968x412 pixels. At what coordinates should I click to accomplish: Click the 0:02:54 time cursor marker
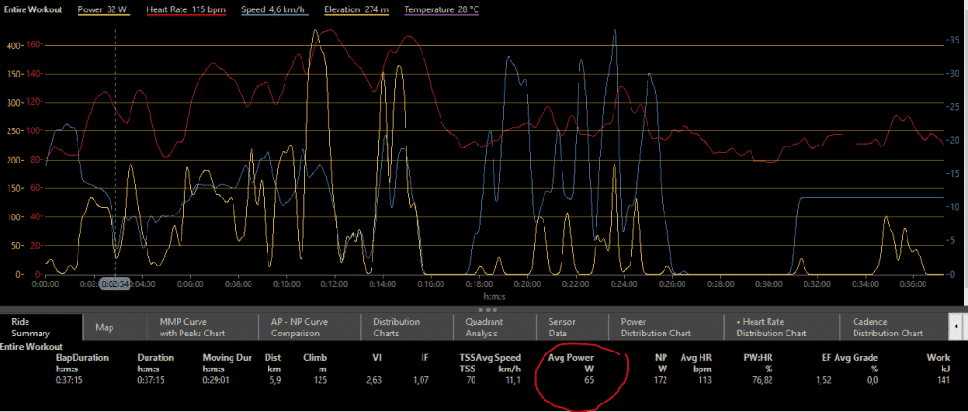point(114,283)
